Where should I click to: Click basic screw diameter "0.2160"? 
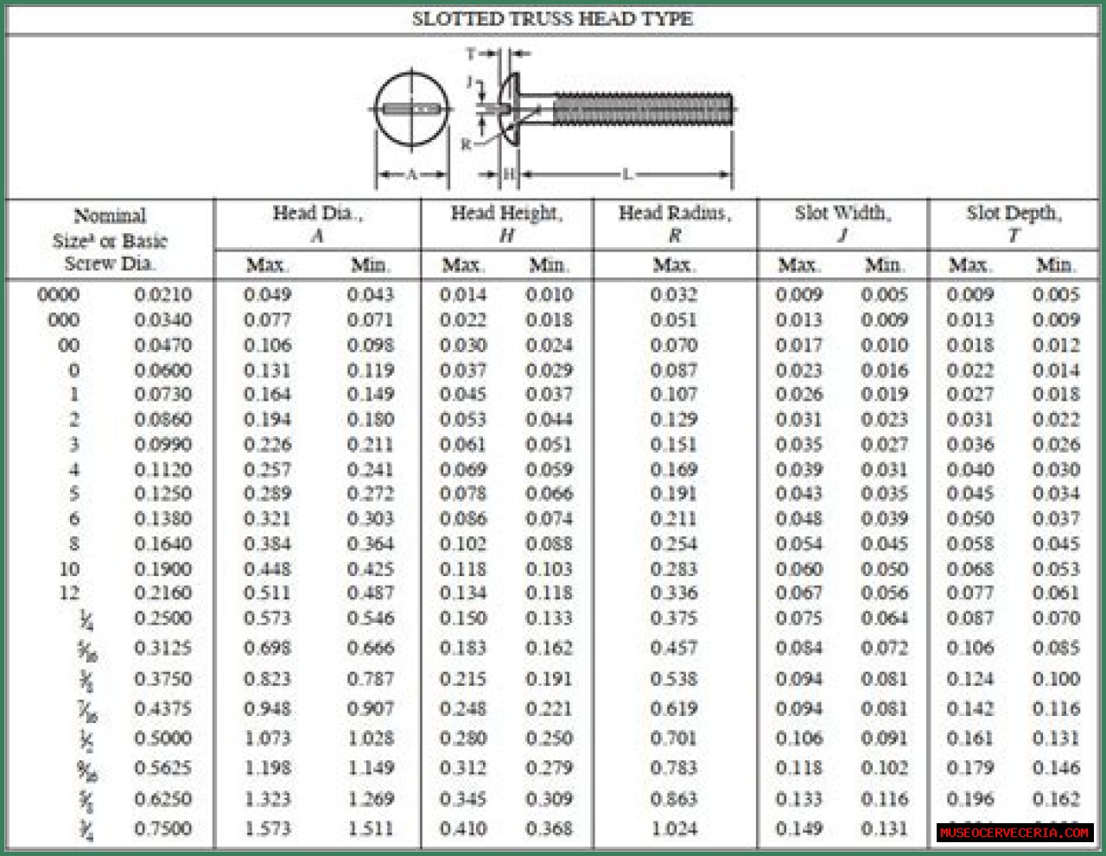162,593
